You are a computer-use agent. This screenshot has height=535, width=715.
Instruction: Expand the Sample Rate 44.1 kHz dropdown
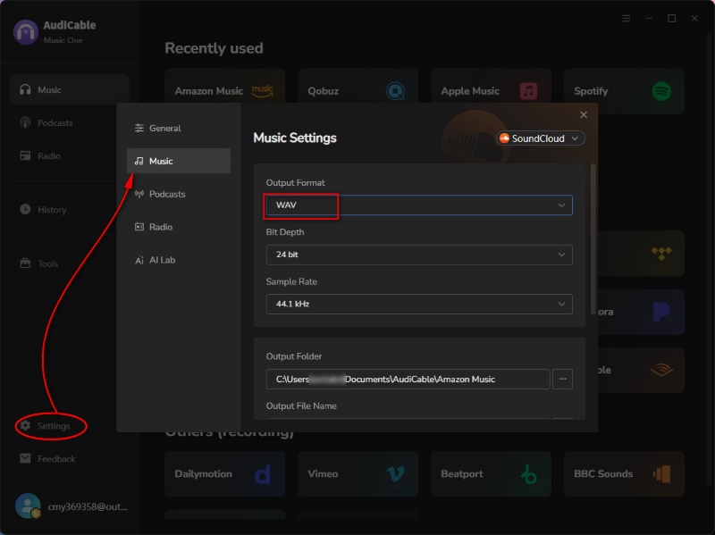pos(419,304)
